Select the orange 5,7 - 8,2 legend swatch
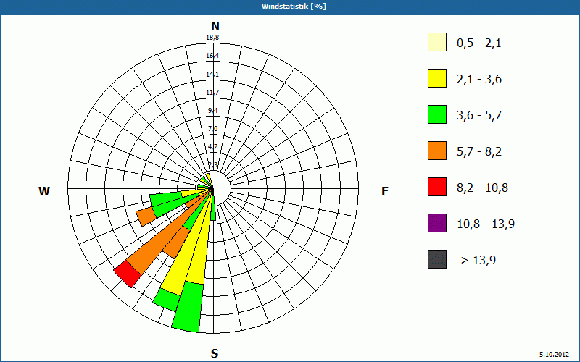 tap(437, 151)
